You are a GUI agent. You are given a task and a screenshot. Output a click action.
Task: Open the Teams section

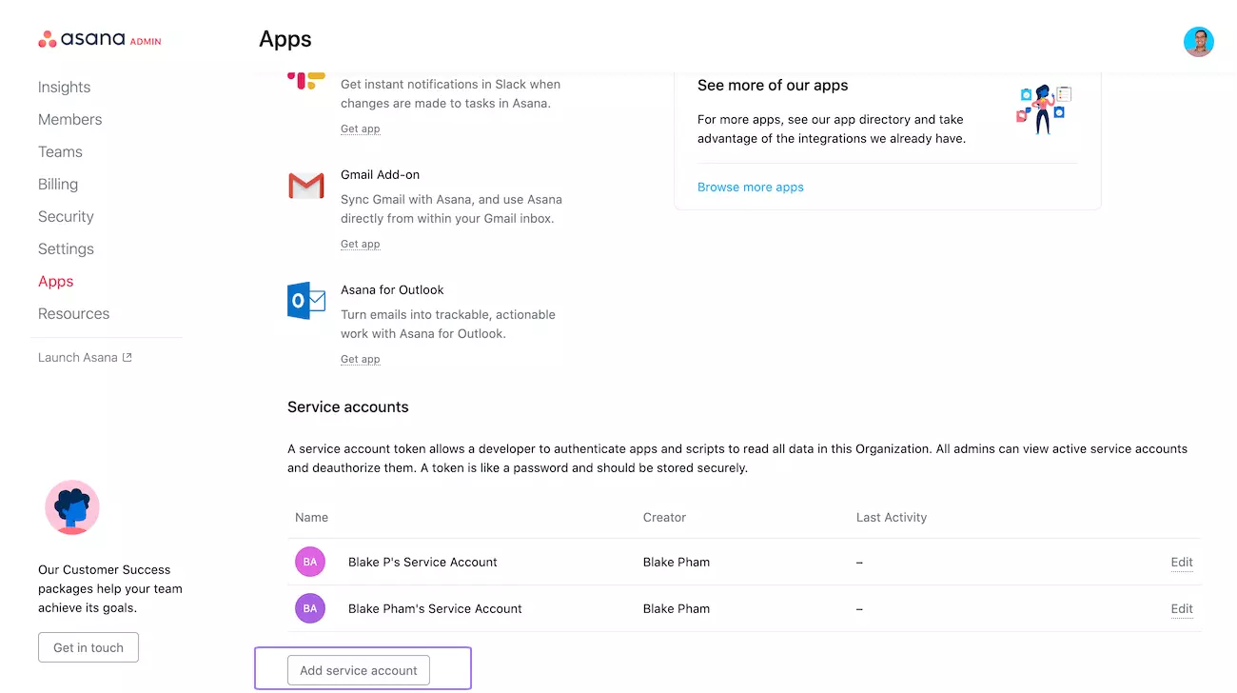[60, 151]
